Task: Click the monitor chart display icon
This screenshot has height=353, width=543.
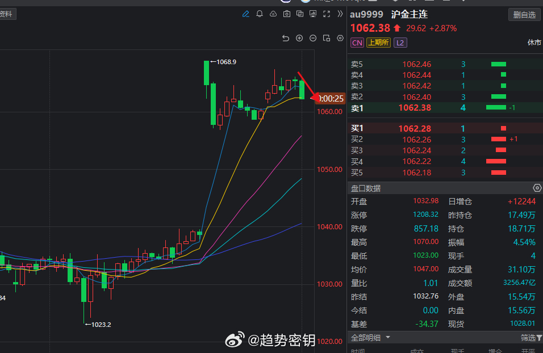Action: (x=313, y=14)
